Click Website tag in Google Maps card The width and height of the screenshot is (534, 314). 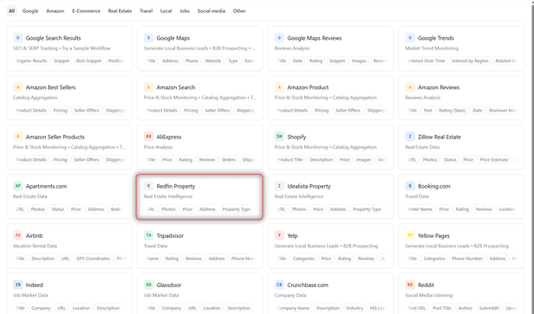(x=213, y=61)
